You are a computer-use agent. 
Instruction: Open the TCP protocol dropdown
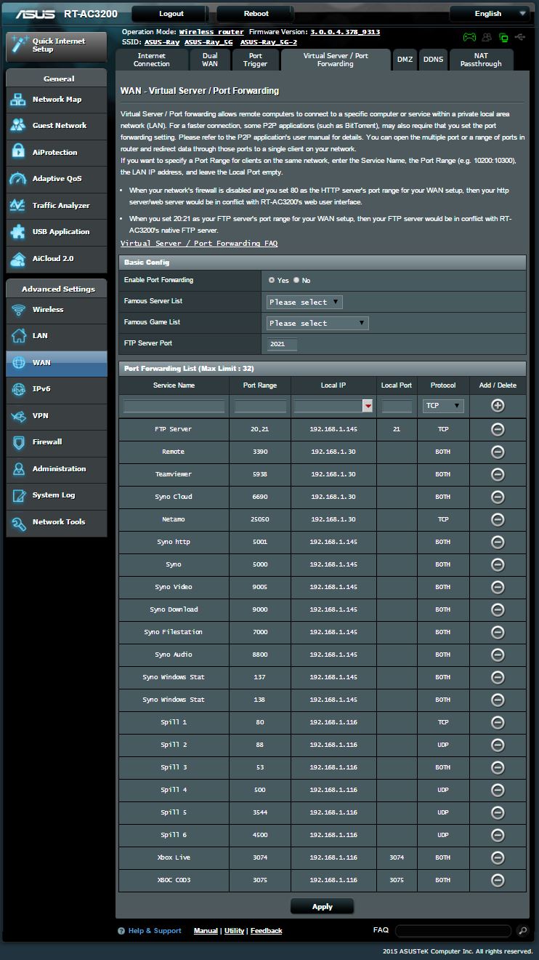coord(443,406)
